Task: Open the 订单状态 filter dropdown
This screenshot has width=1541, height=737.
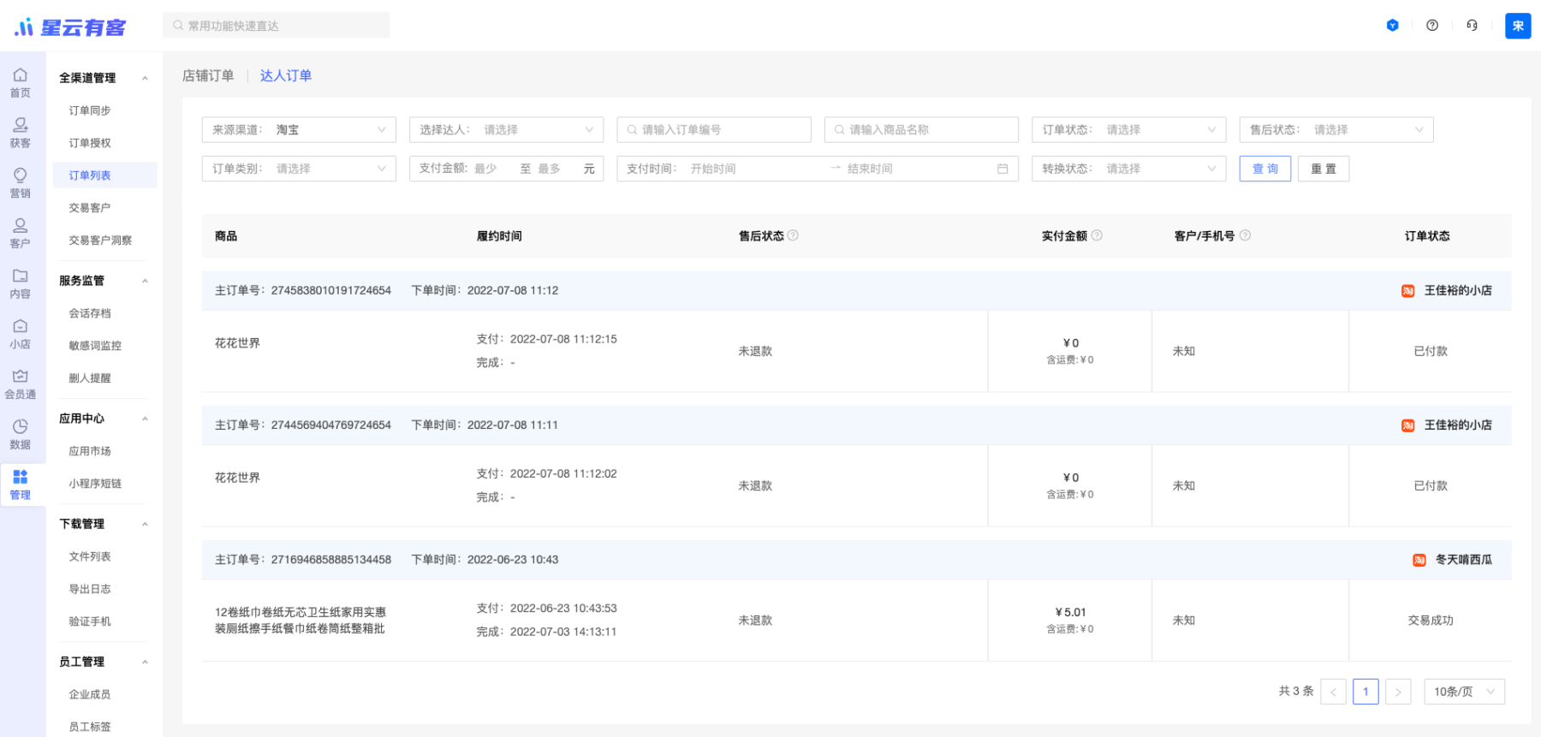Action: [1128, 130]
